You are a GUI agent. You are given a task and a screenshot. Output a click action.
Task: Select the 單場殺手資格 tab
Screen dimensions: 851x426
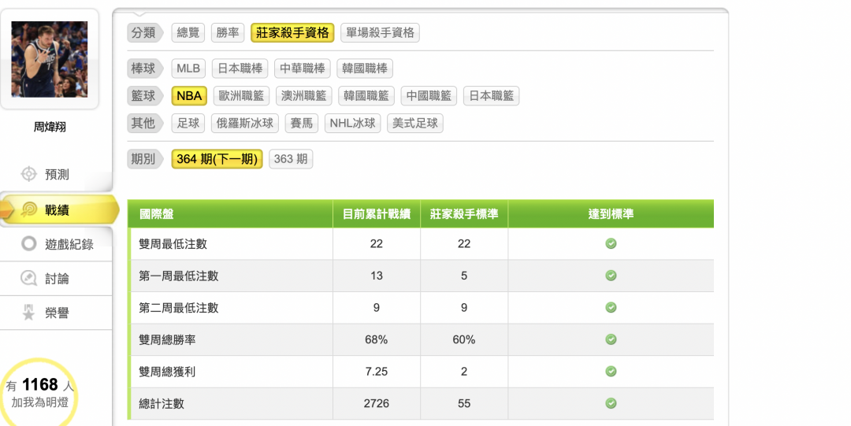pos(380,32)
